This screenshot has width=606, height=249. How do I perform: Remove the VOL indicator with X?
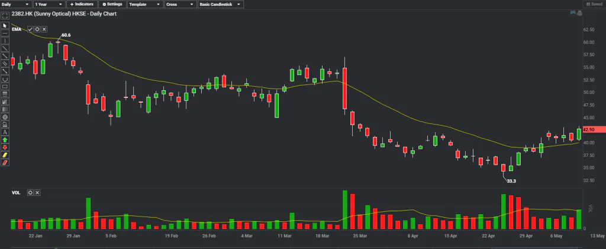37,193
